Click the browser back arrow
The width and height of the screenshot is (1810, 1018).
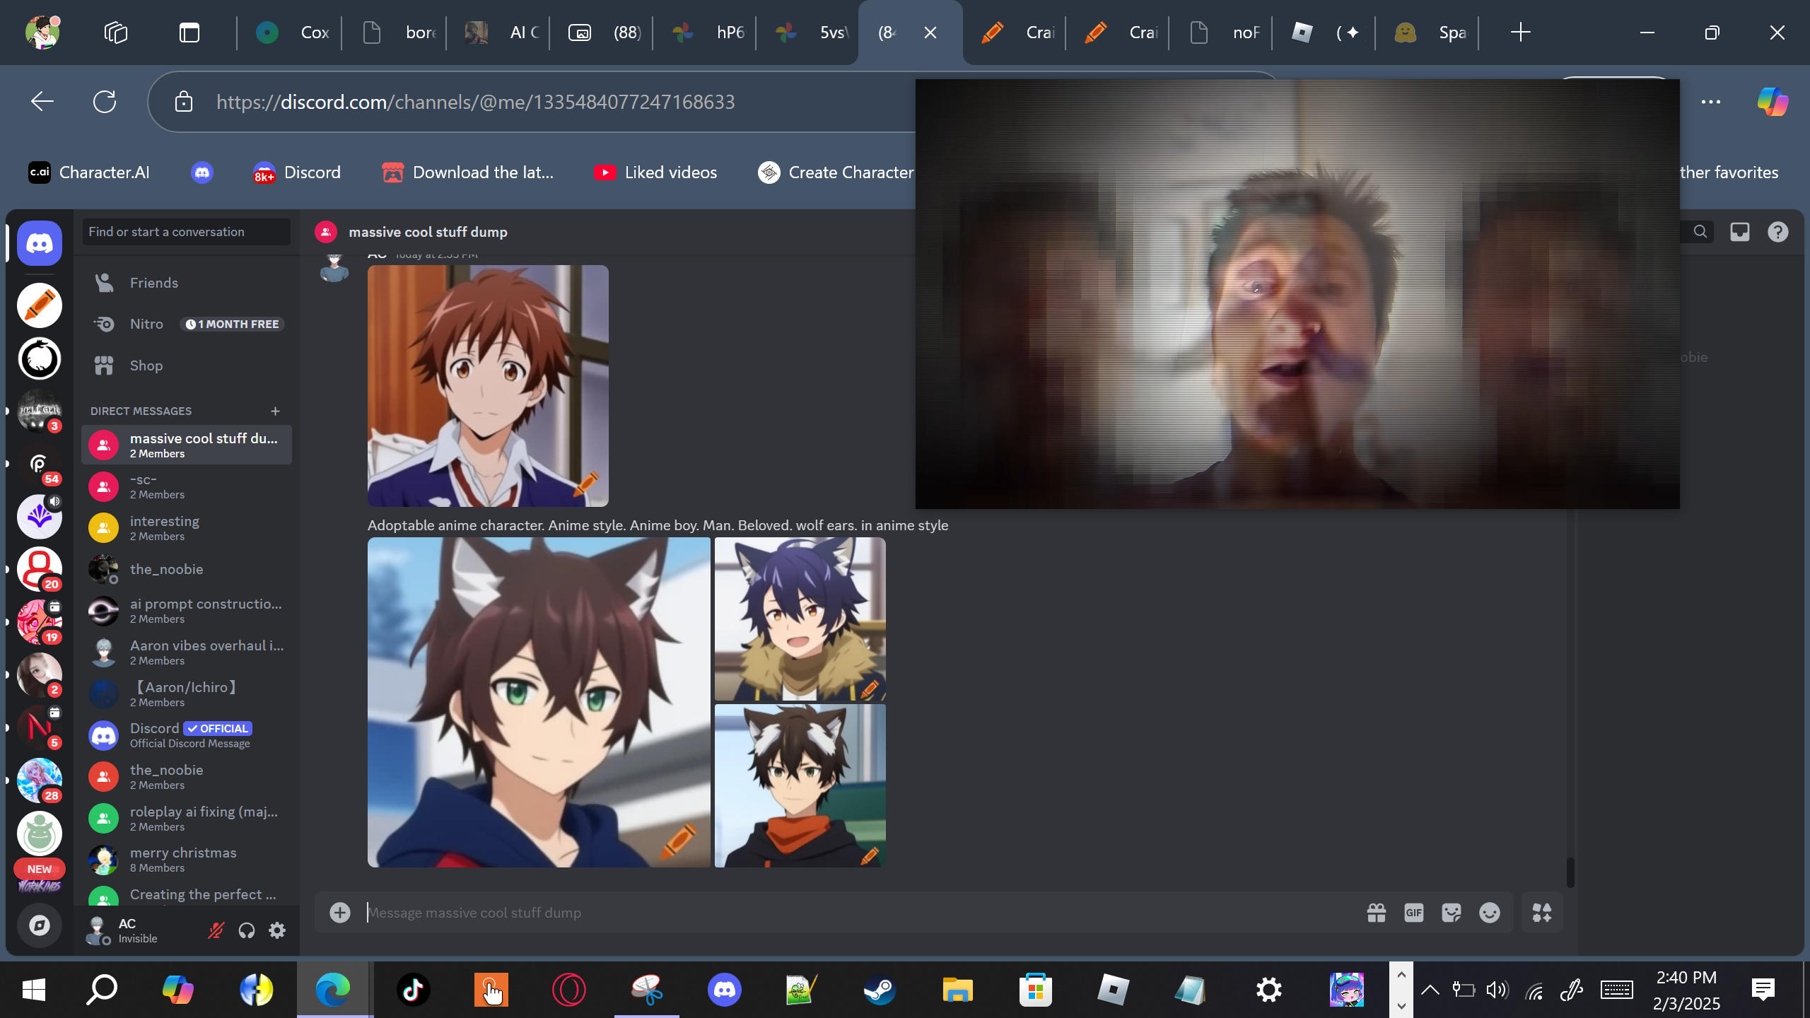[x=42, y=102]
